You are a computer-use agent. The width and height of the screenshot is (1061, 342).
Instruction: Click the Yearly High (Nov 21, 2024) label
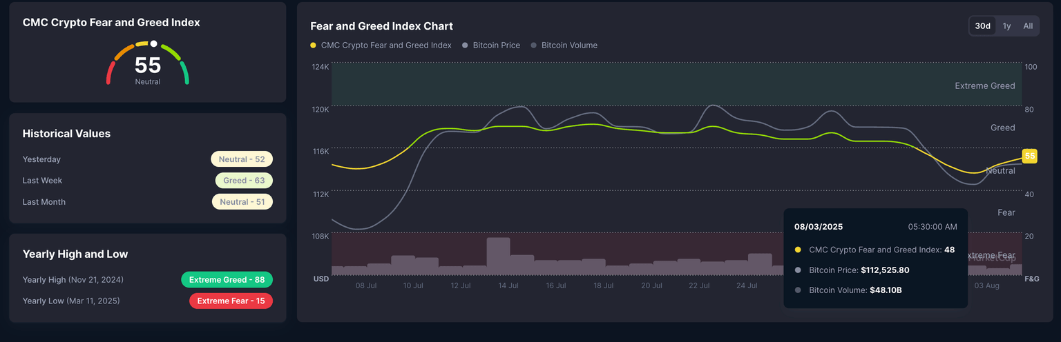[73, 280]
